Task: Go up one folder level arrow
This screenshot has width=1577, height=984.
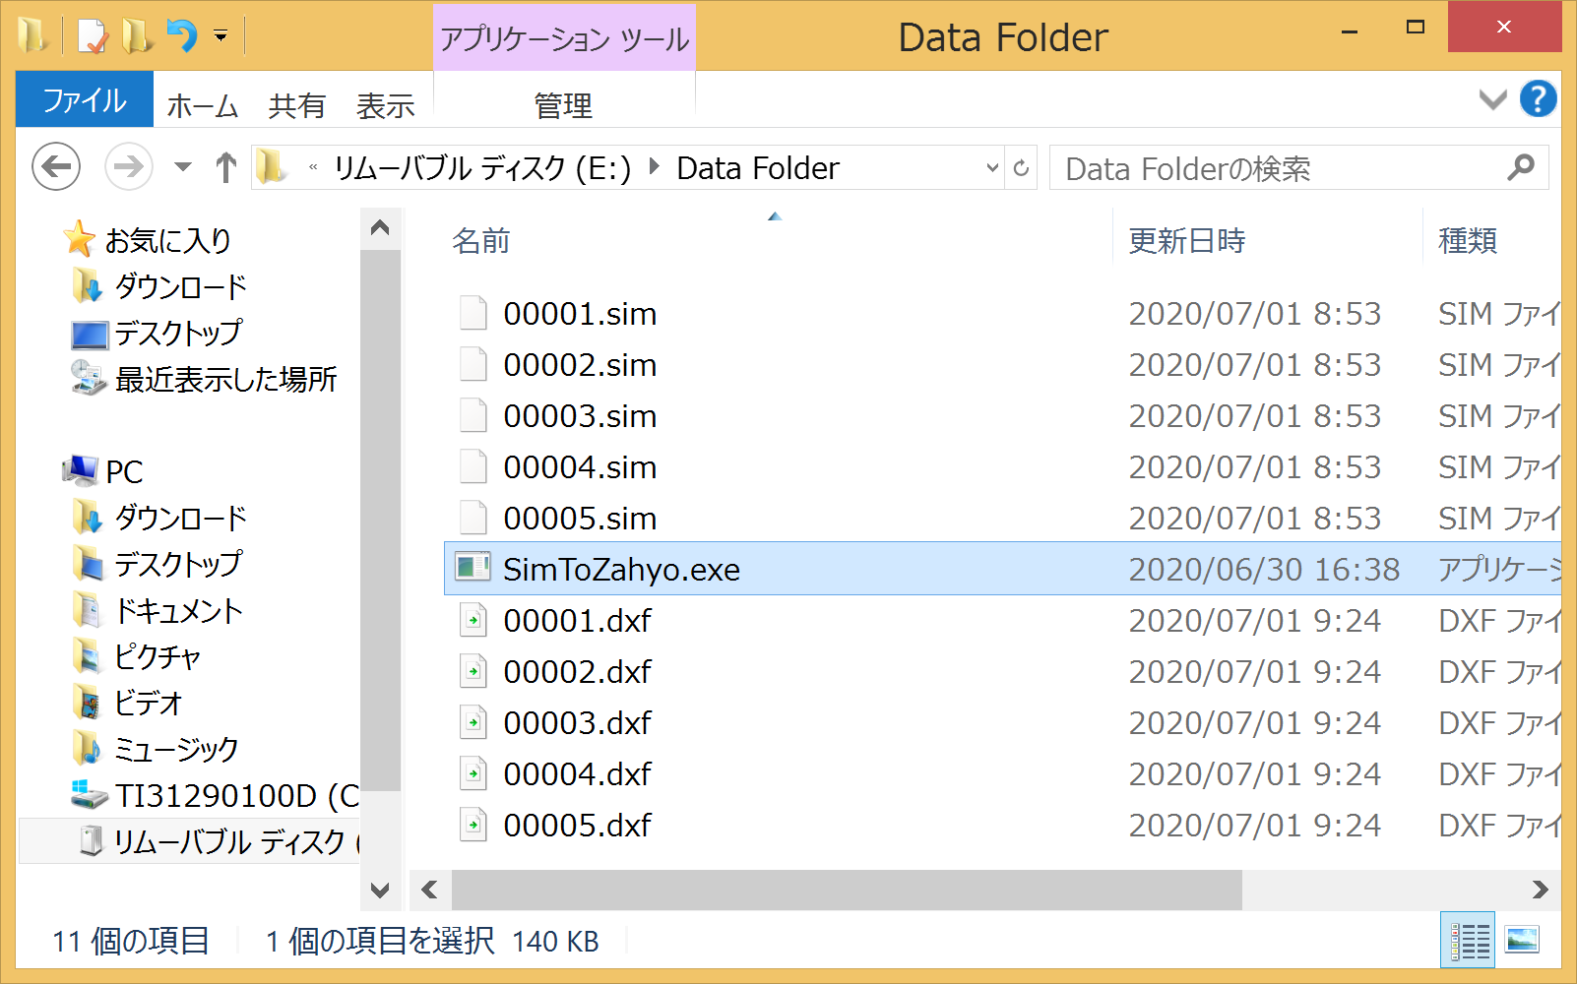Action: coord(225,167)
